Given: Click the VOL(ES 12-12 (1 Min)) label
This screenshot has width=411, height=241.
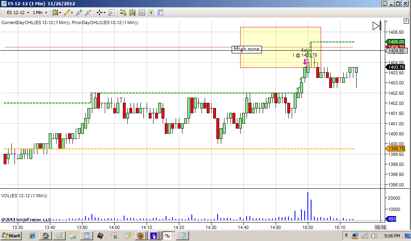Looking at the screenshot, I should click(x=24, y=196).
